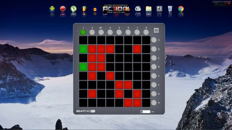Trigger the round row G button

click(154, 94)
